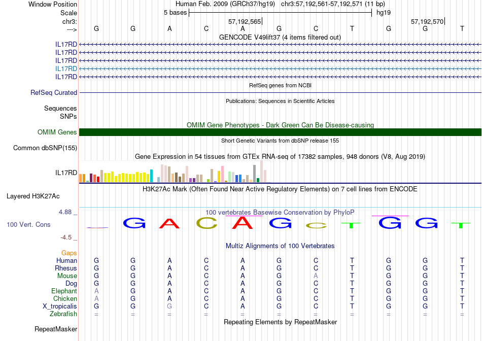The height and width of the screenshot is (341, 482).
Task: Click the OMIM Genes track label
Action: click(x=57, y=132)
